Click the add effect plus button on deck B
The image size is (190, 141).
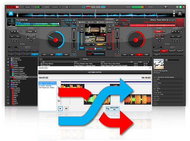click(x=159, y=41)
